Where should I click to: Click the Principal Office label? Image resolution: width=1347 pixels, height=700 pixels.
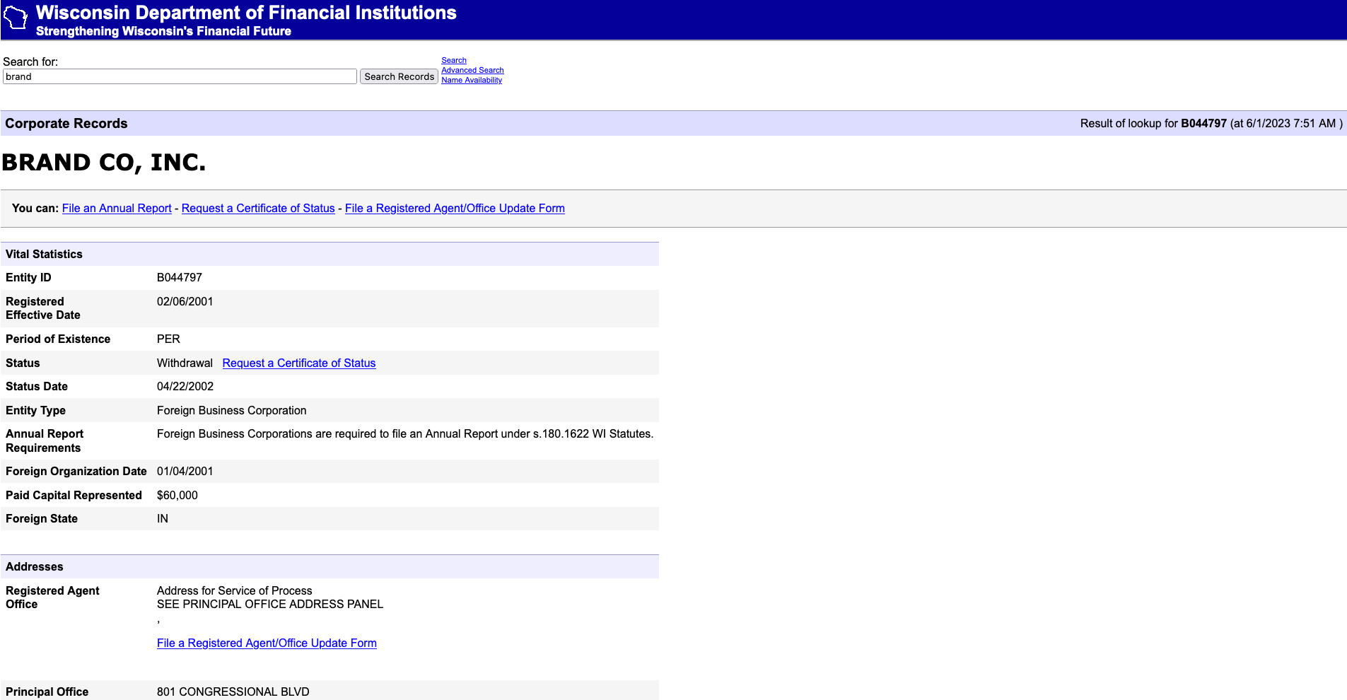tap(47, 692)
